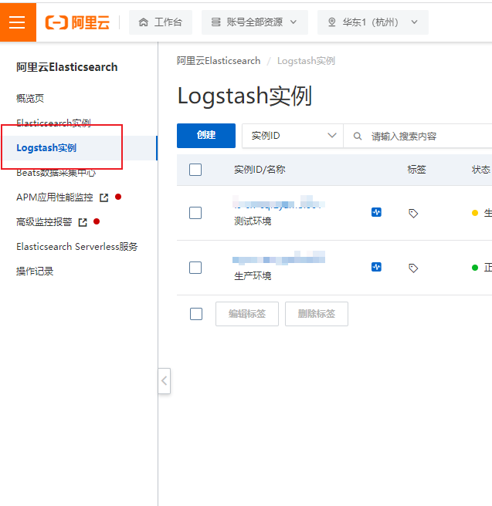Viewport: 492px width, 506px height.
Task: Expand the 账号全部资源 resource dropdown
Action: click(255, 22)
